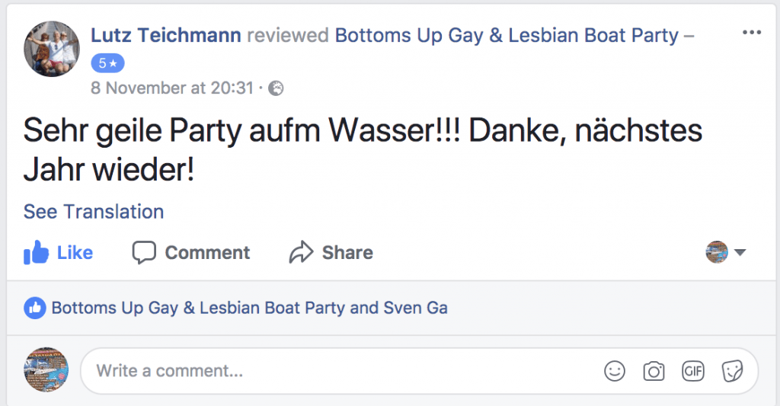This screenshot has width=780, height=406.
Task: Open the three-dot post options menu
Action: pyautogui.click(x=751, y=33)
